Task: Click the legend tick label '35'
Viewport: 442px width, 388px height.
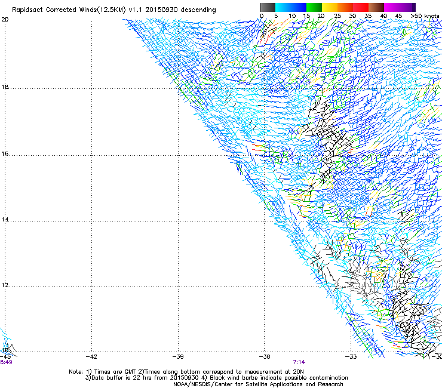Action: pos(368,16)
